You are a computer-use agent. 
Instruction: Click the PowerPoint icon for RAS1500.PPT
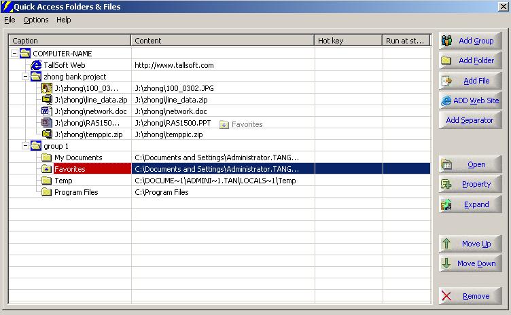click(47, 123)
